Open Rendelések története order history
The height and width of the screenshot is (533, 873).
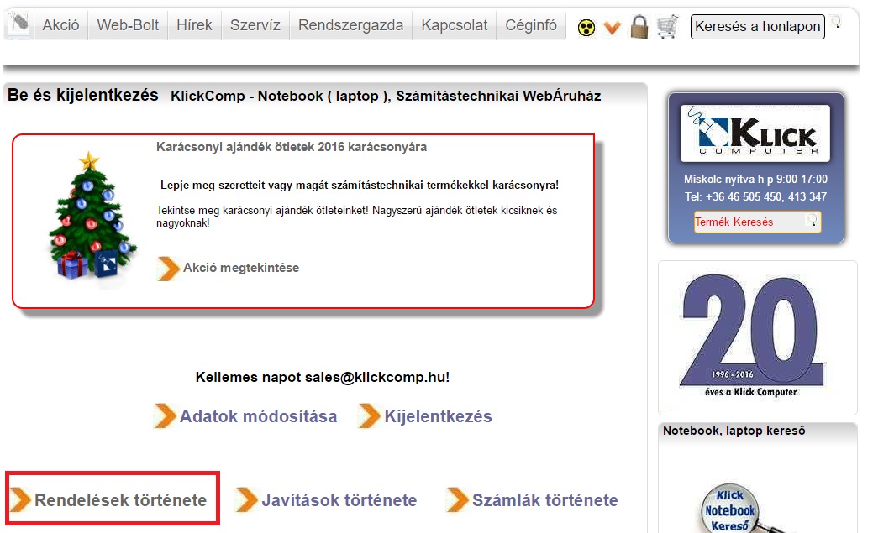[121, 499]
